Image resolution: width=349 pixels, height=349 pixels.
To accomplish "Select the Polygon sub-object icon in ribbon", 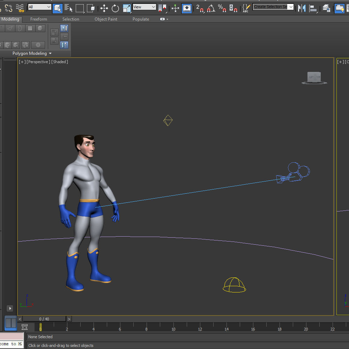I will [30, 28].
